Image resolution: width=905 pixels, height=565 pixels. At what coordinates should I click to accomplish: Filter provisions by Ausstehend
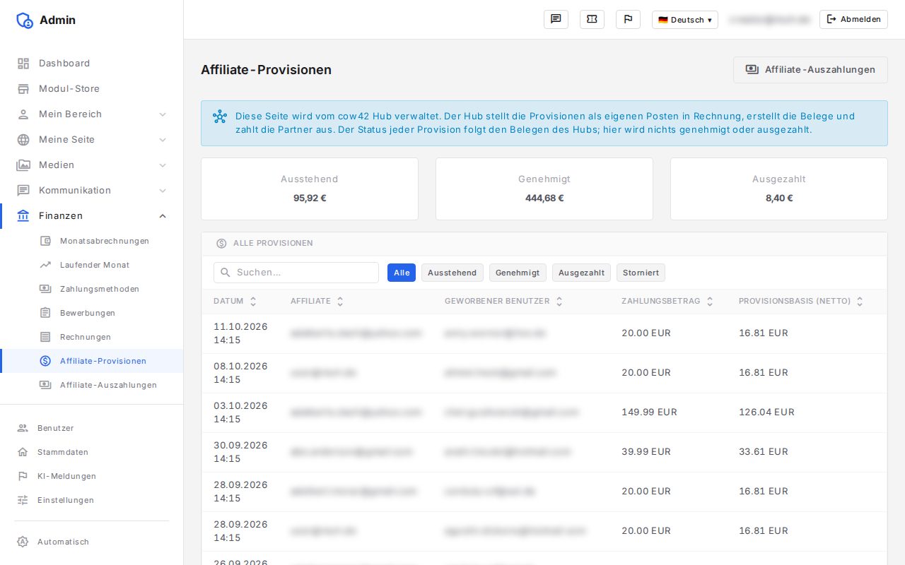coord(452,273)
